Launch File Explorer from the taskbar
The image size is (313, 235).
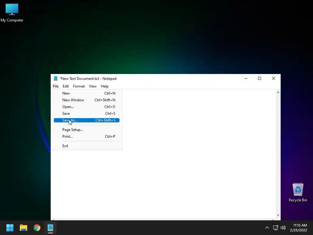pyautogui.click(x=23, y=228)
